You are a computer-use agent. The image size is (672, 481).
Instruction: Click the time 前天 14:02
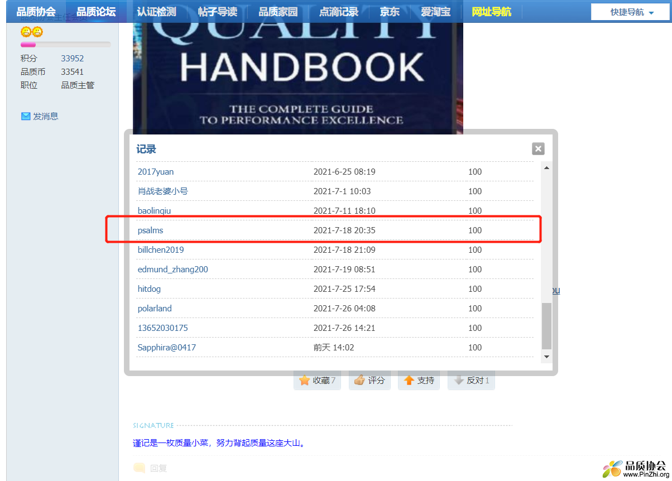pyautogui.click(x=334, y=348)
